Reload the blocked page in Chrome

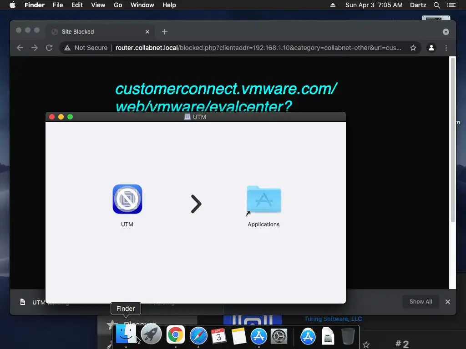[49, 48]
